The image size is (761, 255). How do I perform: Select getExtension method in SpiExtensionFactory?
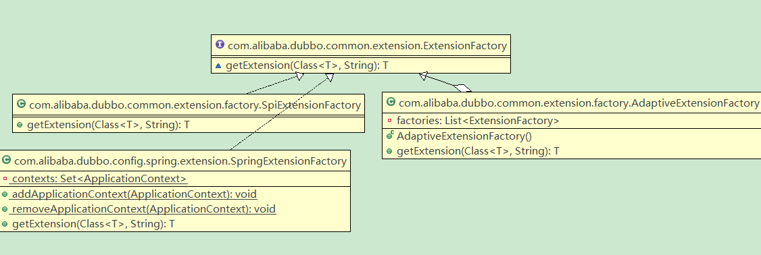[108, 125]
